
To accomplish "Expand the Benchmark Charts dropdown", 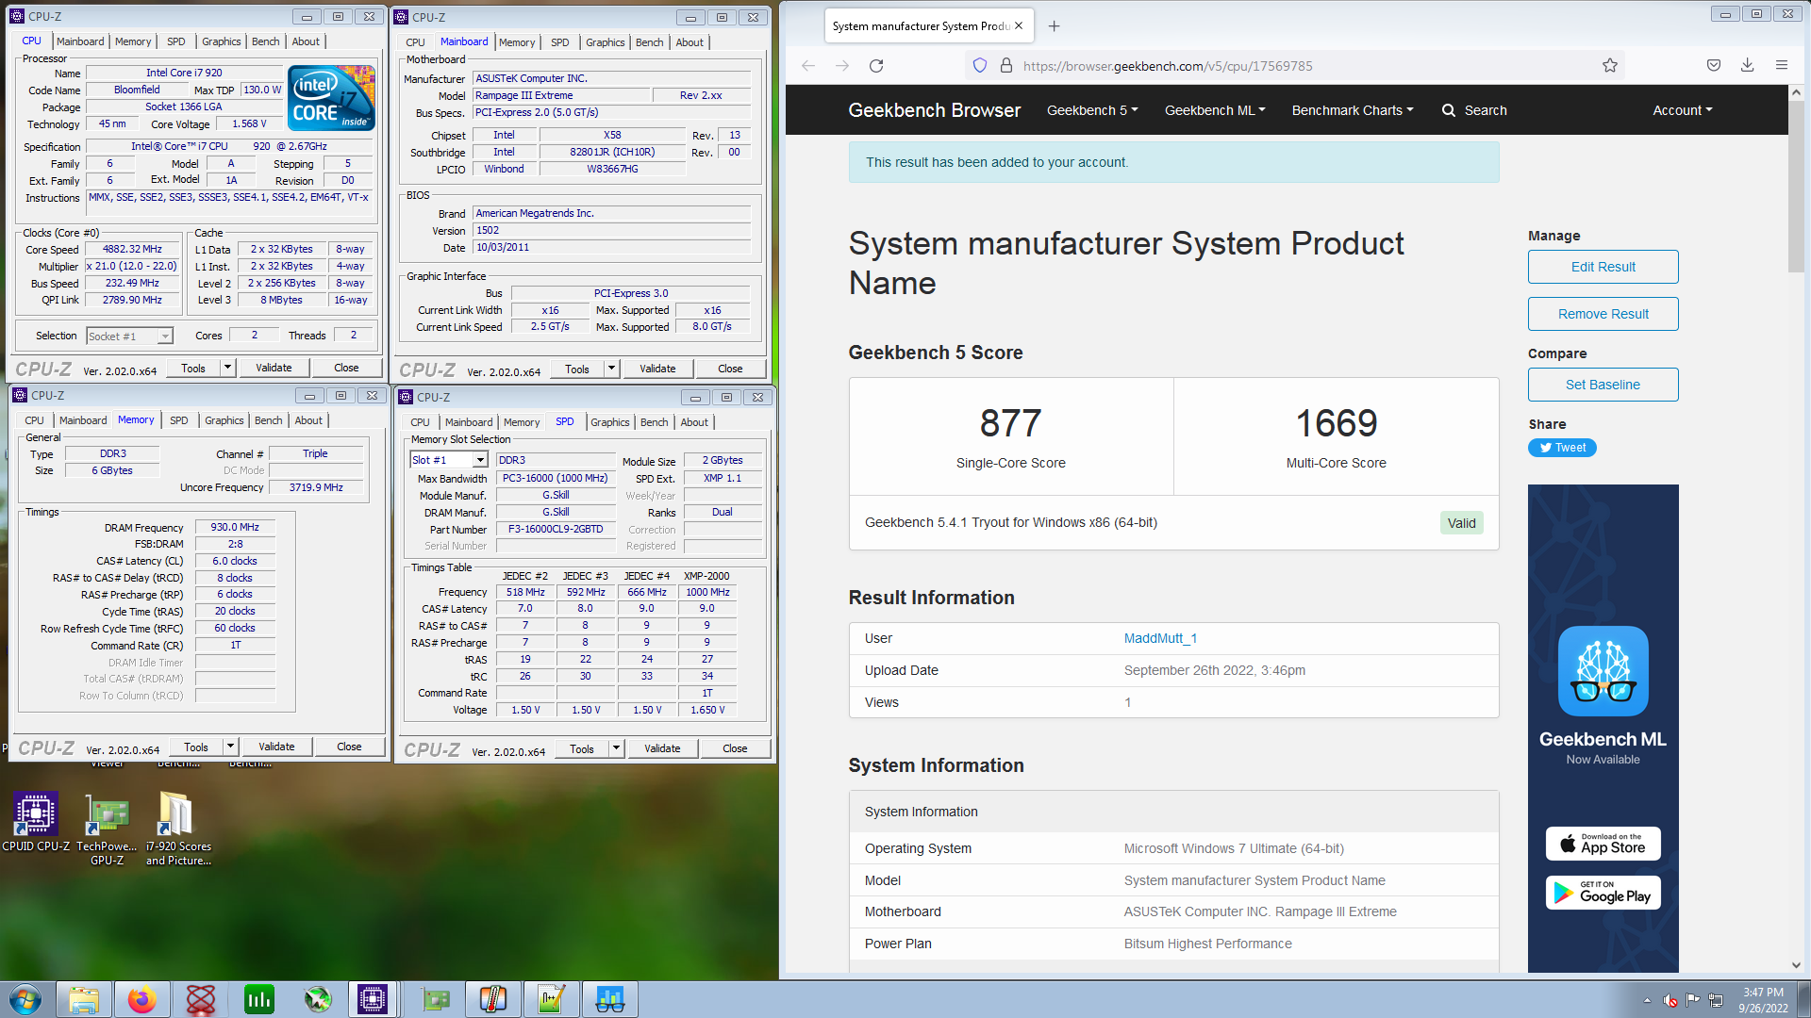I will (1353, 110).
